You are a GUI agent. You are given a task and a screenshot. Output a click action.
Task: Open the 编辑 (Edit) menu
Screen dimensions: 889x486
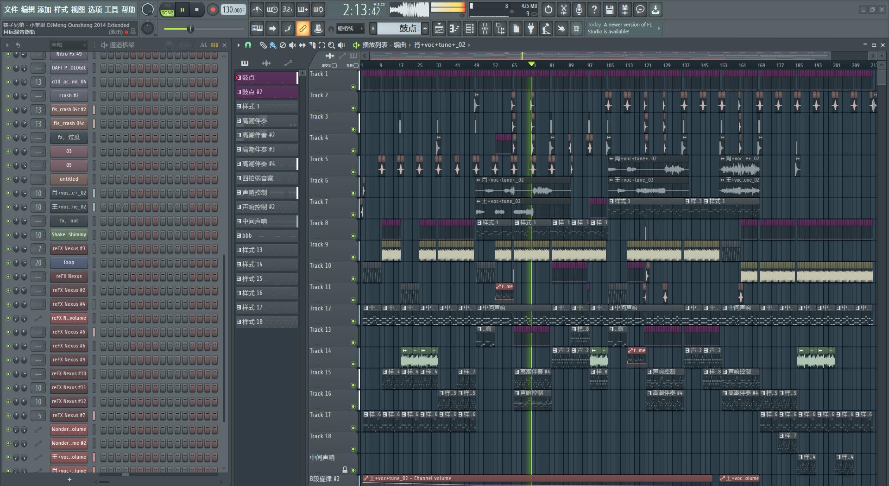click(x=28, y=9)
